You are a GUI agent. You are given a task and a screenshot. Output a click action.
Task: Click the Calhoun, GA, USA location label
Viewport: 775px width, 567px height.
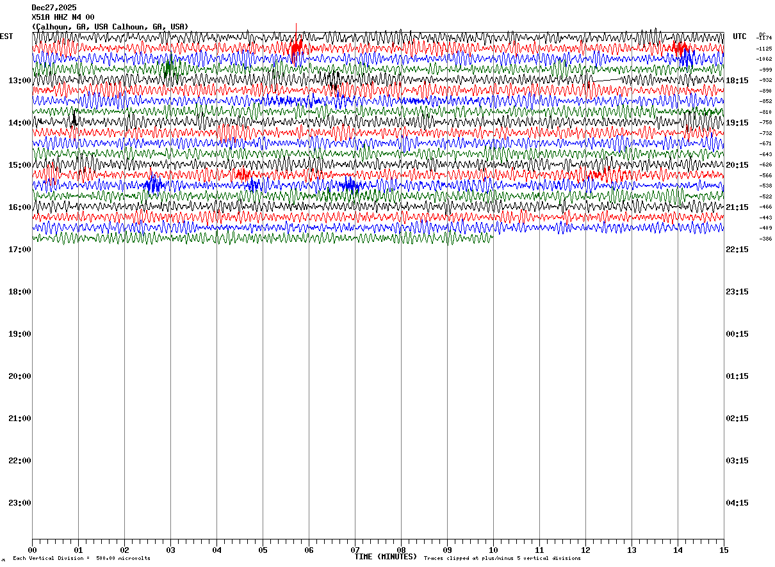[x=110, y=27]
